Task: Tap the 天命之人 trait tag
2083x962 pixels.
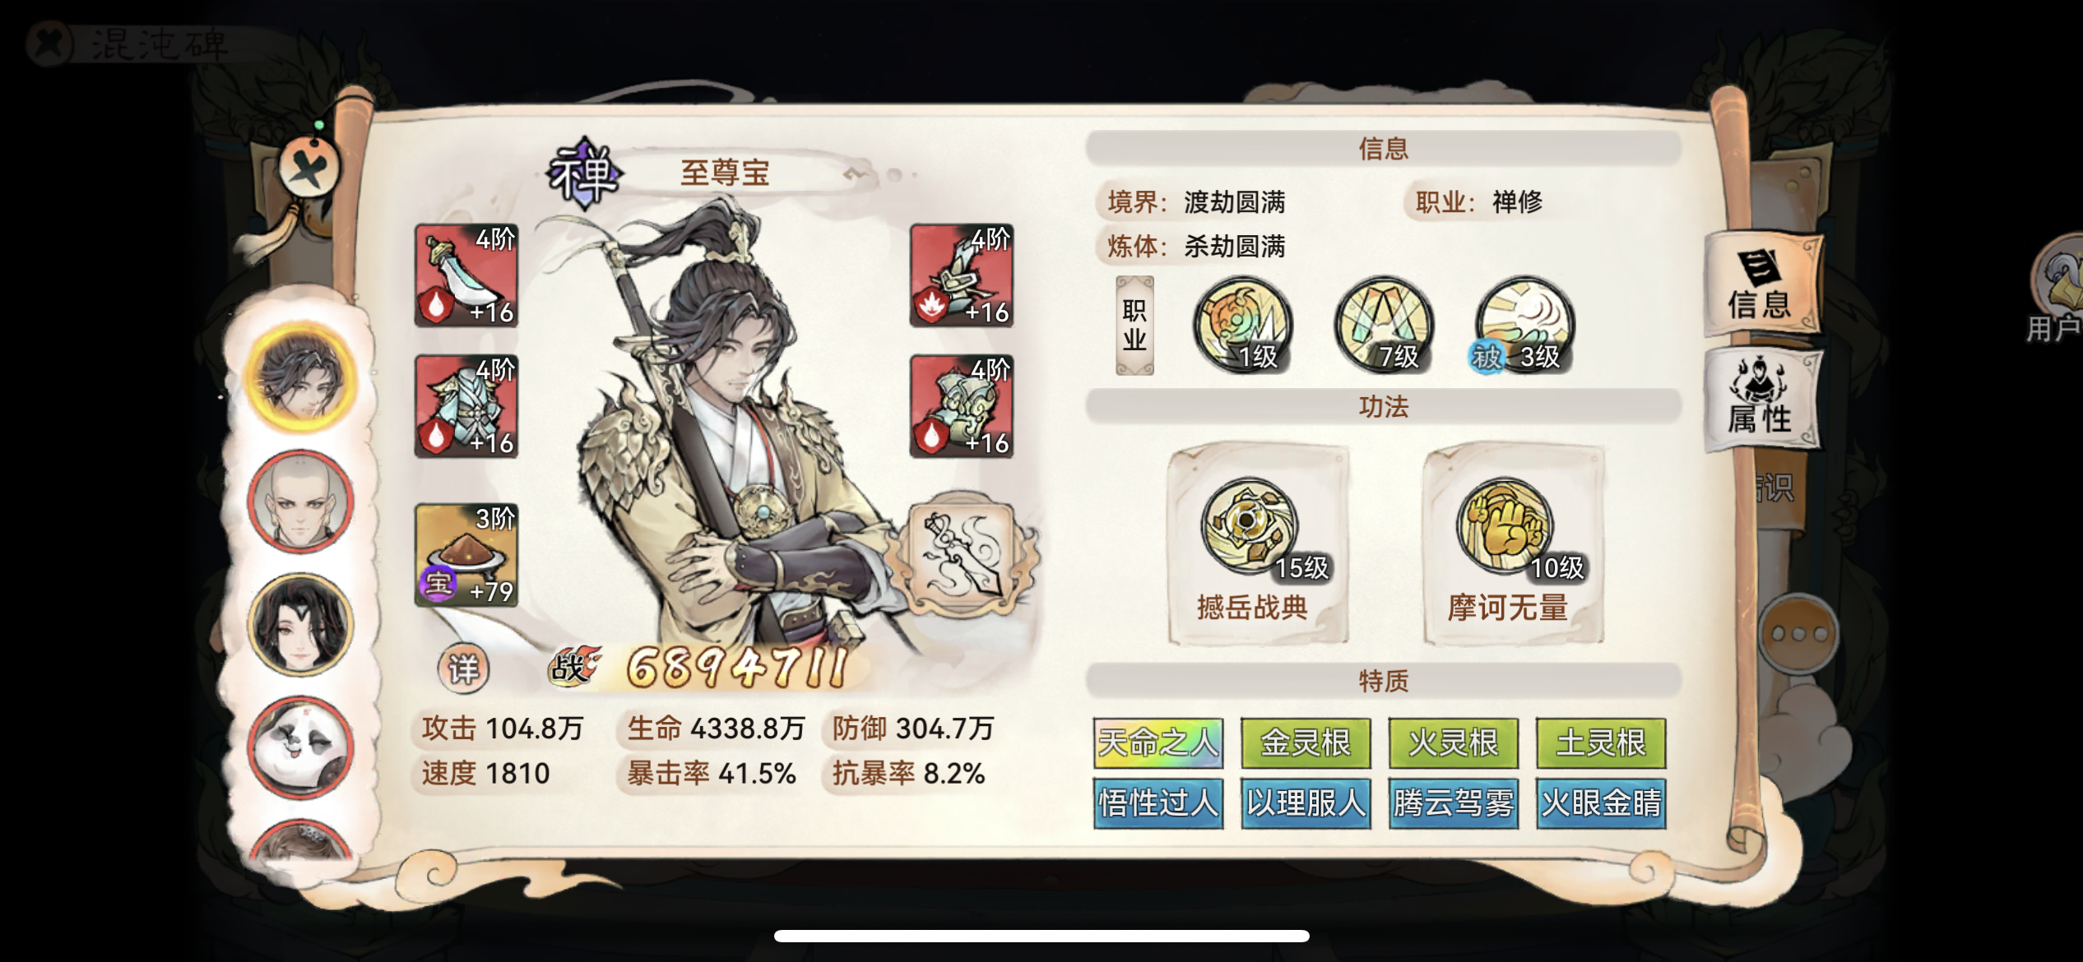Action: [x=1158, y=742]
